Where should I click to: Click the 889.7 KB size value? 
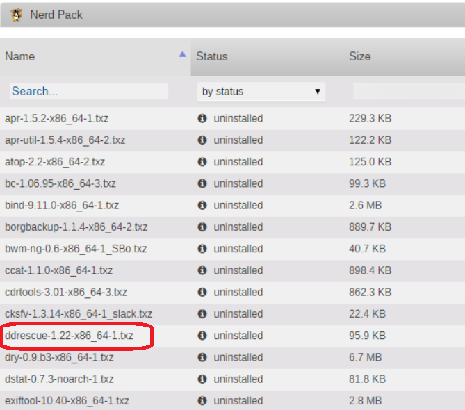point(370,227)
